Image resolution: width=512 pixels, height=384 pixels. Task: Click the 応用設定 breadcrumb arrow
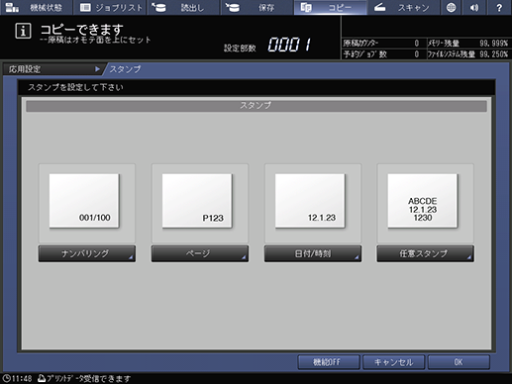tap(97, 69)
